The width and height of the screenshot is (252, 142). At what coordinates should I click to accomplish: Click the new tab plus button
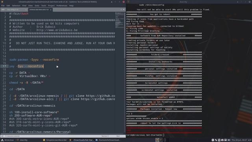(x=121, y=9)
